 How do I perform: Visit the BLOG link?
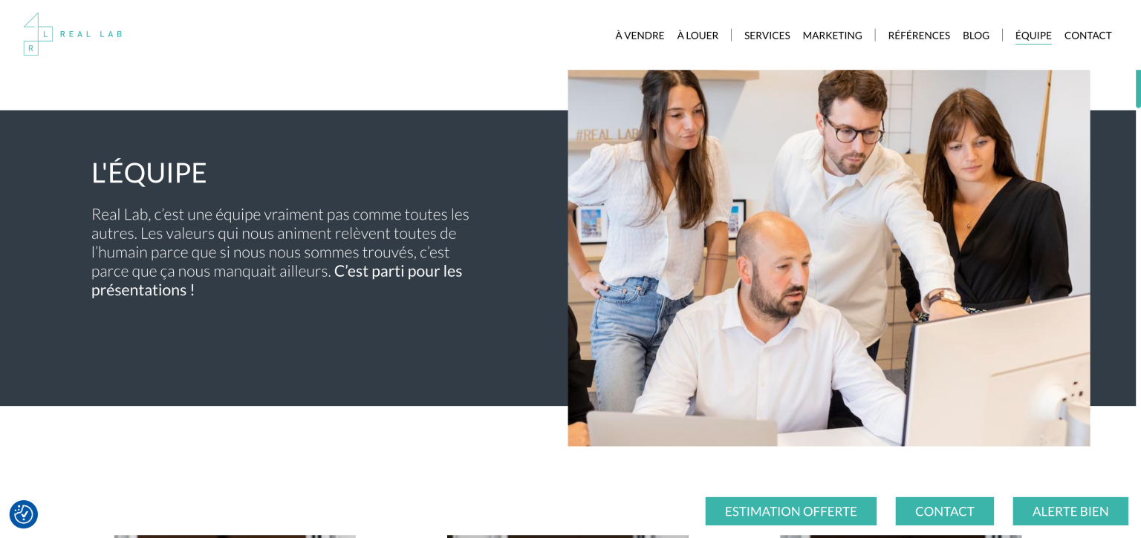pos(976,35)
